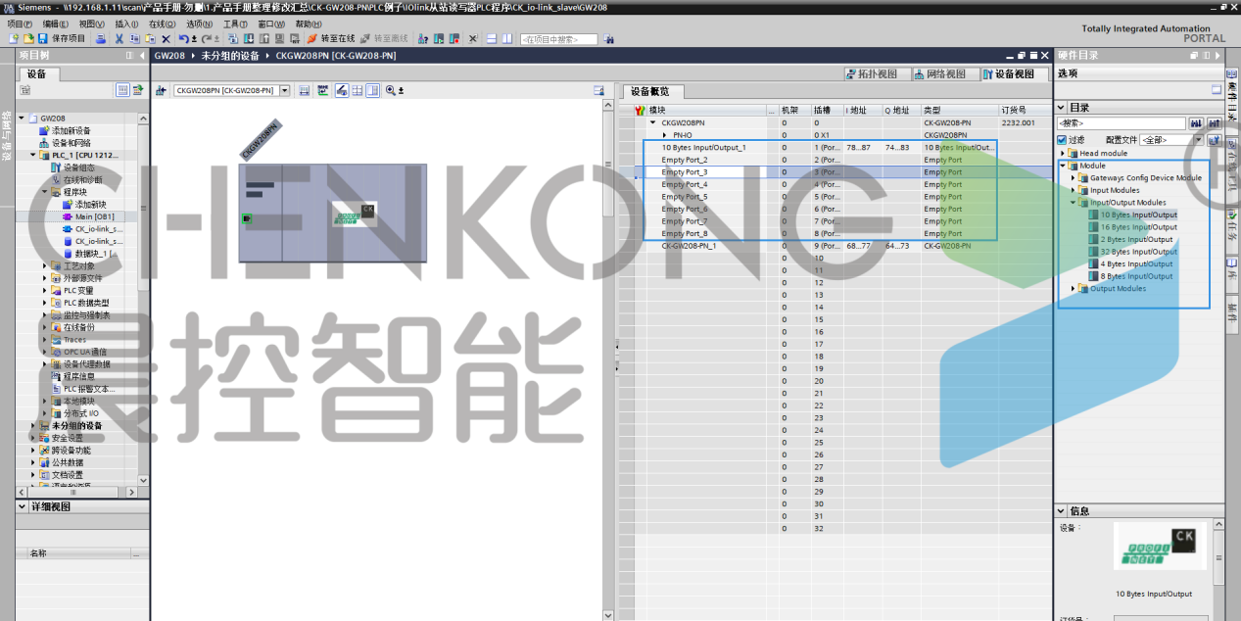The width and height of the screenshot is (1241, 621).
Task: Click the Undo arrow icon
Action: coord(183,39)
